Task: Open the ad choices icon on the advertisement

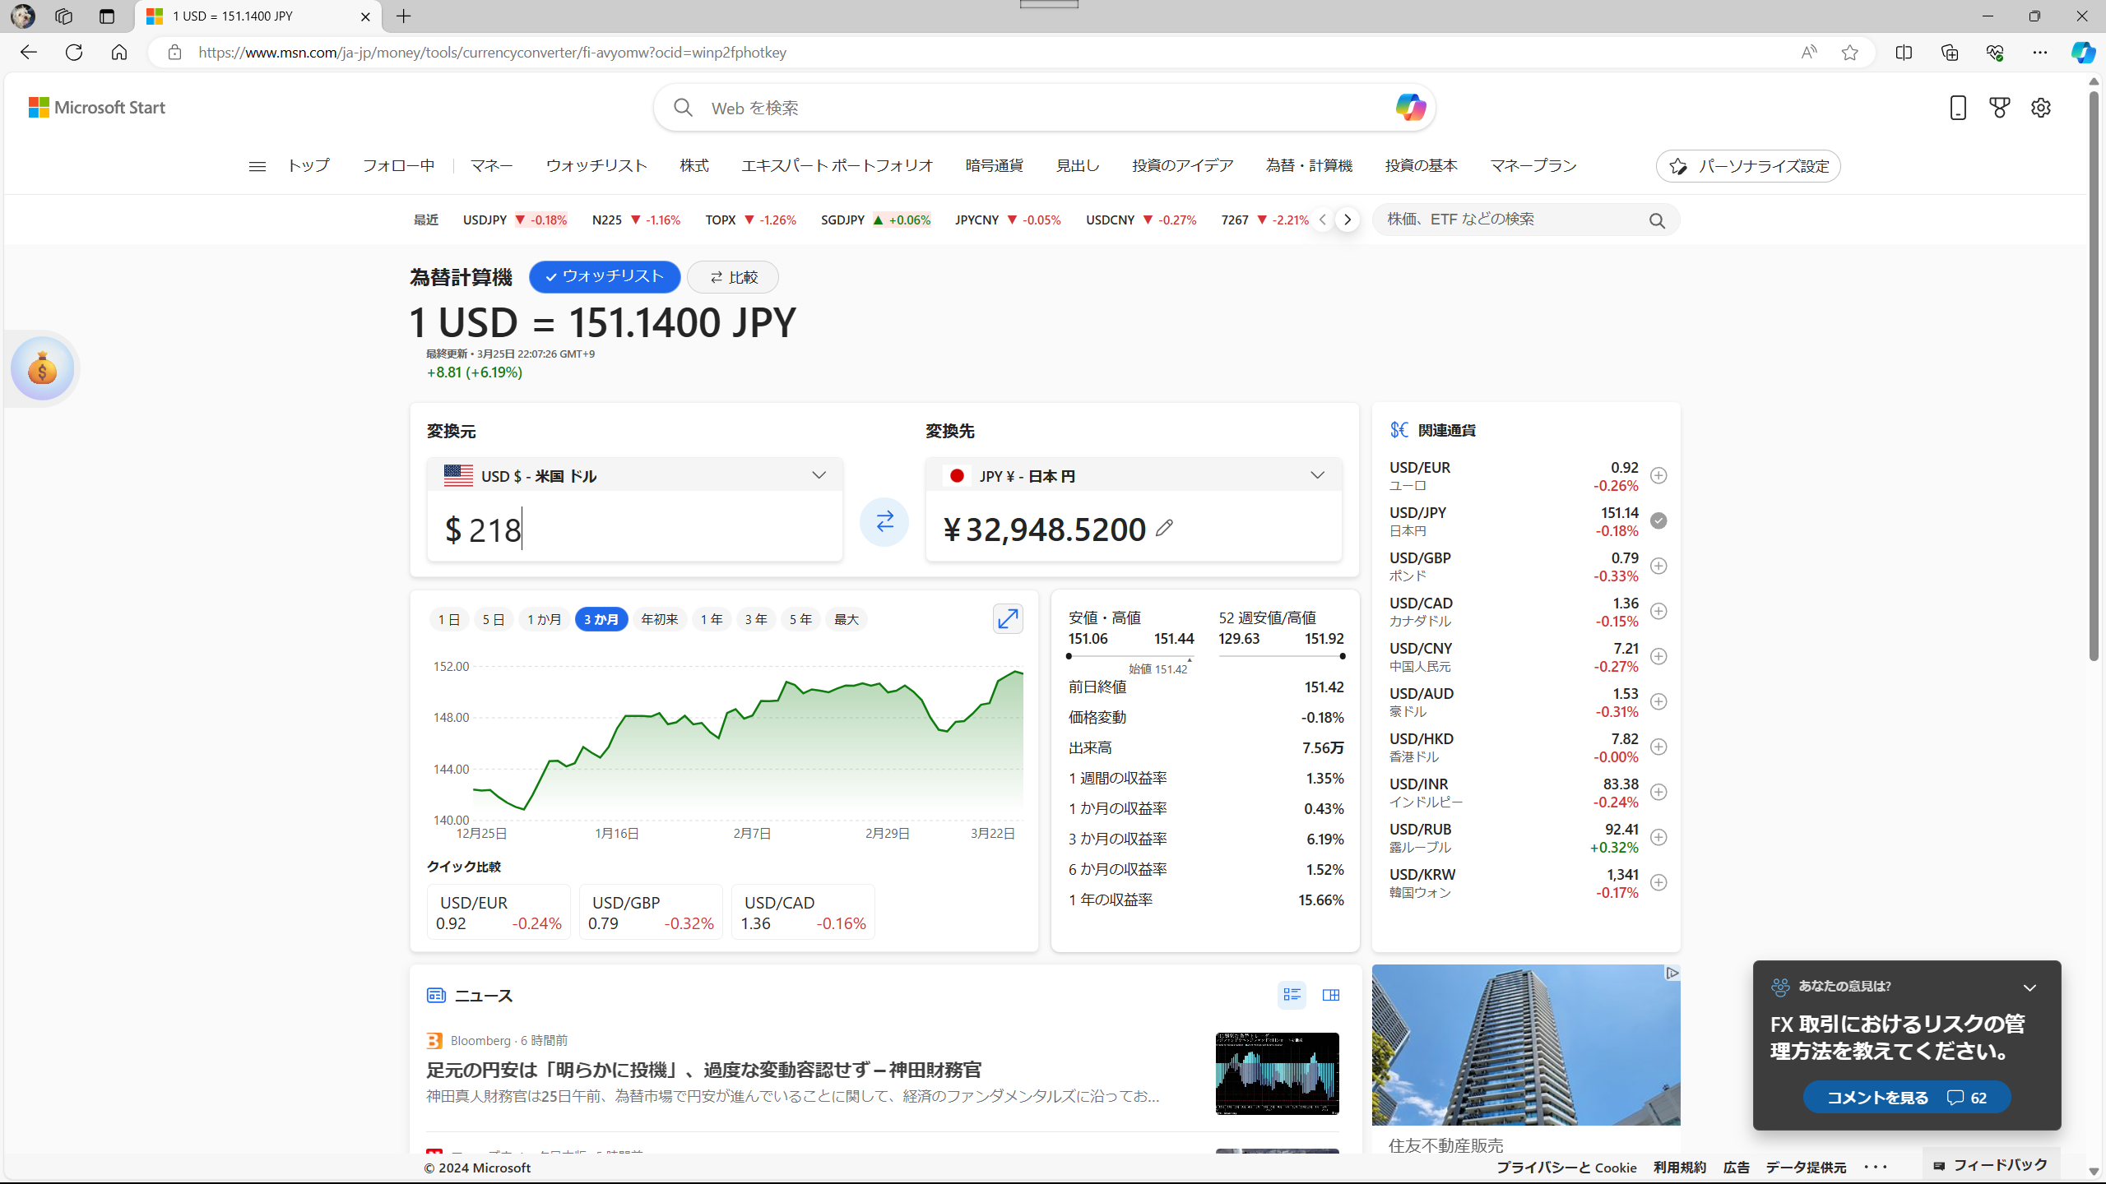Action: coord(1672,973)
